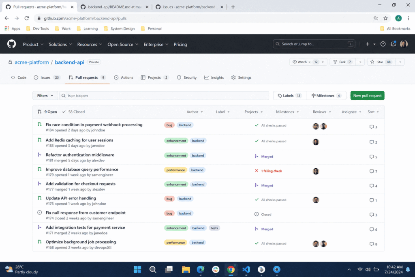Screen dimensions: 415x277
Task: Switch to the Code tab
Action: pyautogui.click(x=19, y=77)
